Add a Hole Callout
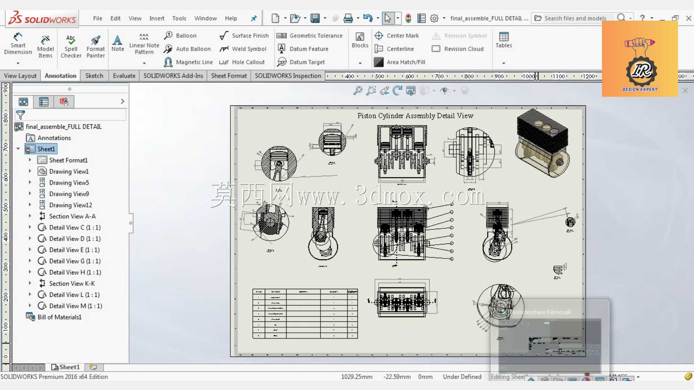Viewport: 694px width, 390px height. coord(242,62)
